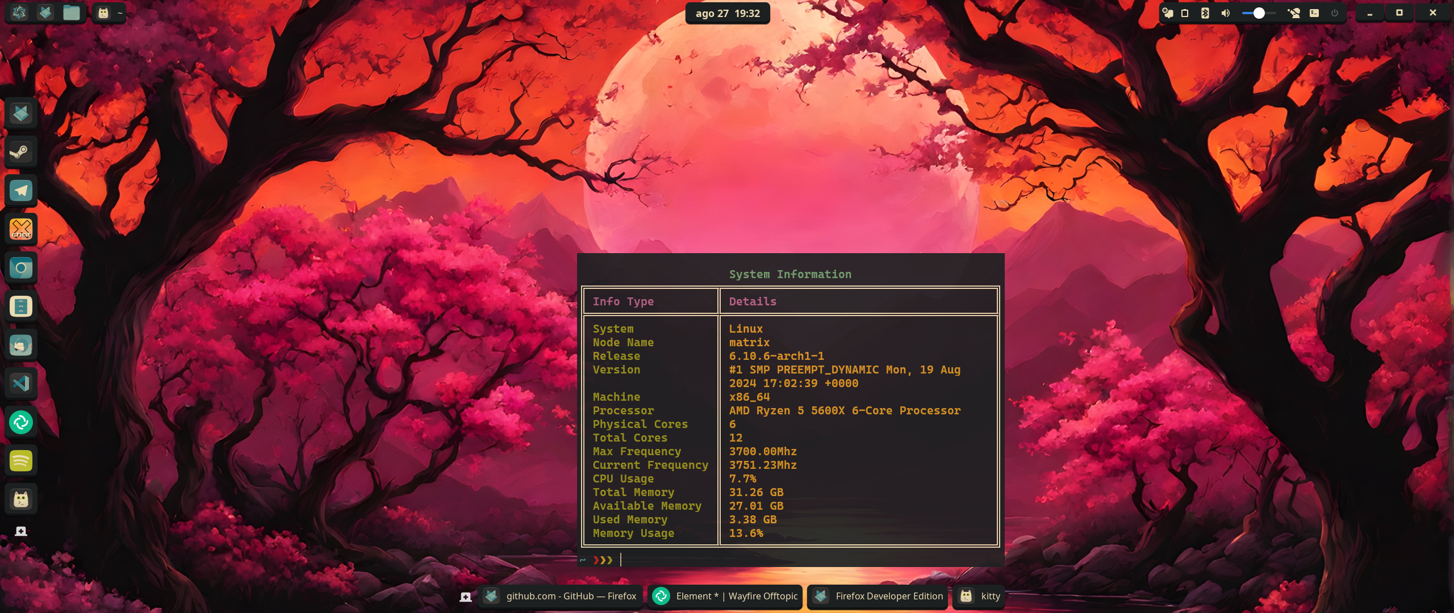Click the clock showing ago 27 19:32
Image resolution: width=1454 pixels, height=613 pixels.
pos(728,13)
